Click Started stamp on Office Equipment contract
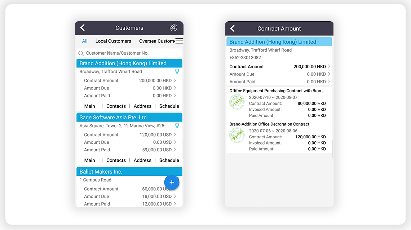Viewport: 411px width, 230px height. 237,102
